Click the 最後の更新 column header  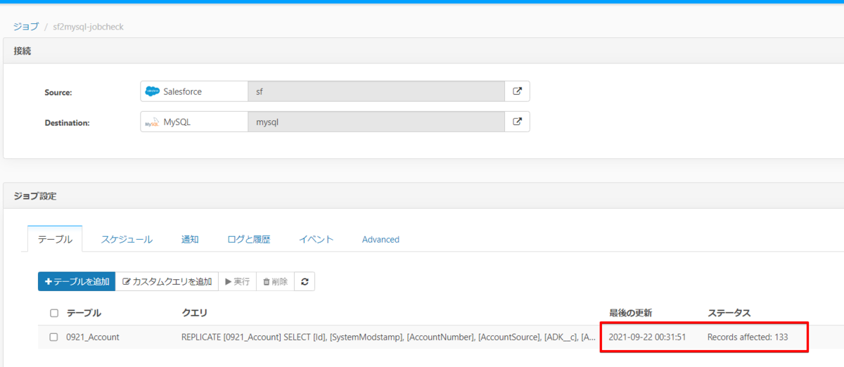[x=632, y=312]
